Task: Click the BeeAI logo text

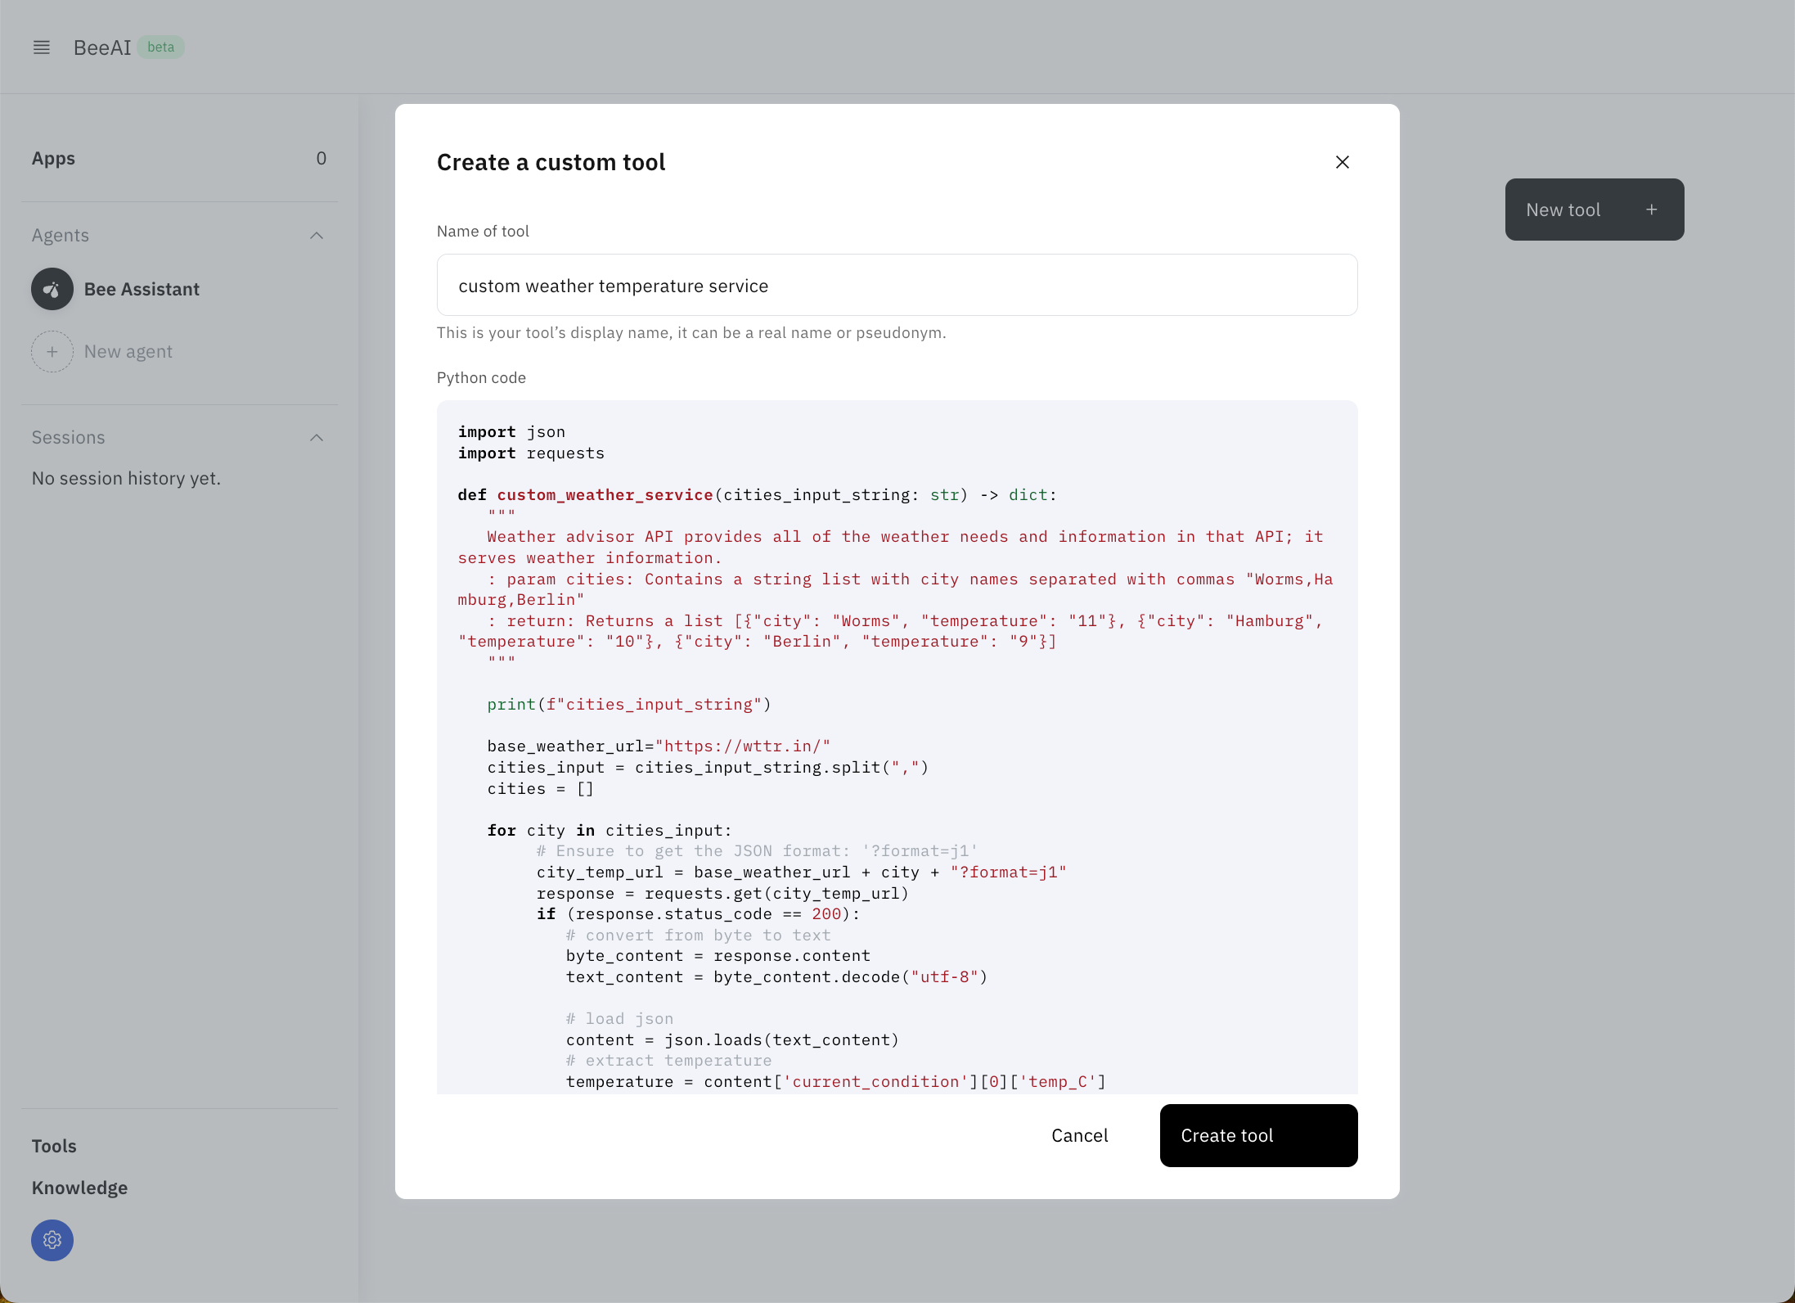Action: point(102,47)
